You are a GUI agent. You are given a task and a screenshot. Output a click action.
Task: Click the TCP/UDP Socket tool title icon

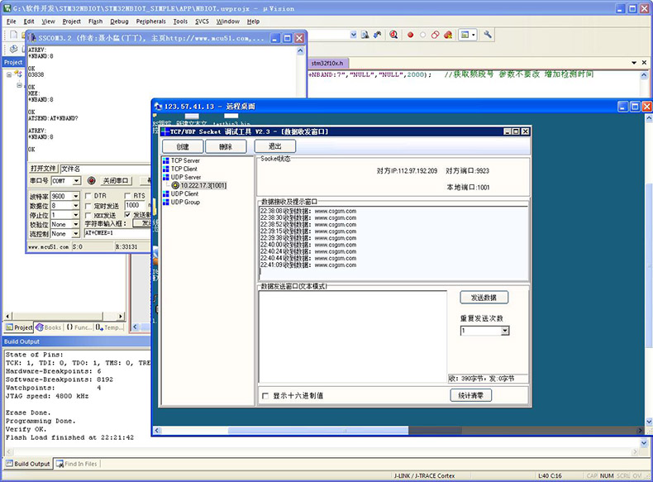(165, 131)
